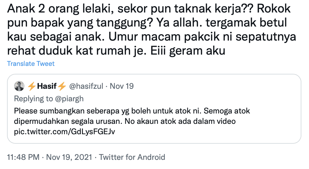Click the Translate Tweet link
Viewport: 309px width, 169px height.
[31, 64]
